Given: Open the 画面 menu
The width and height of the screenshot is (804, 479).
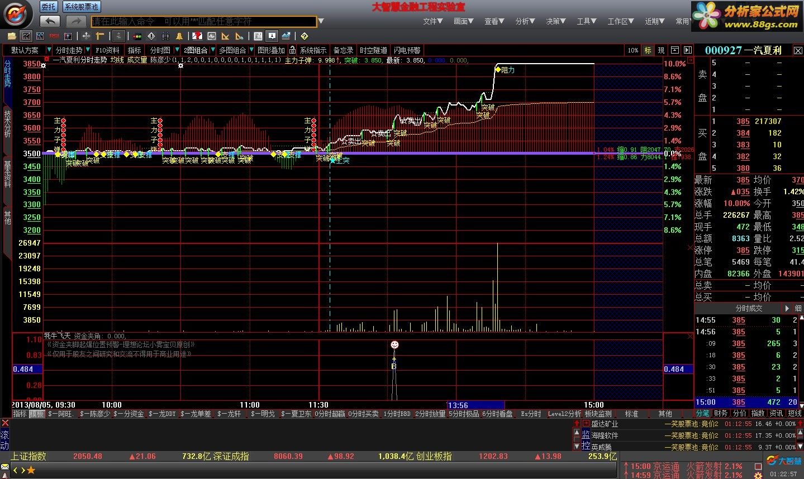Looking at the screenshot, I should coord(464,21).
